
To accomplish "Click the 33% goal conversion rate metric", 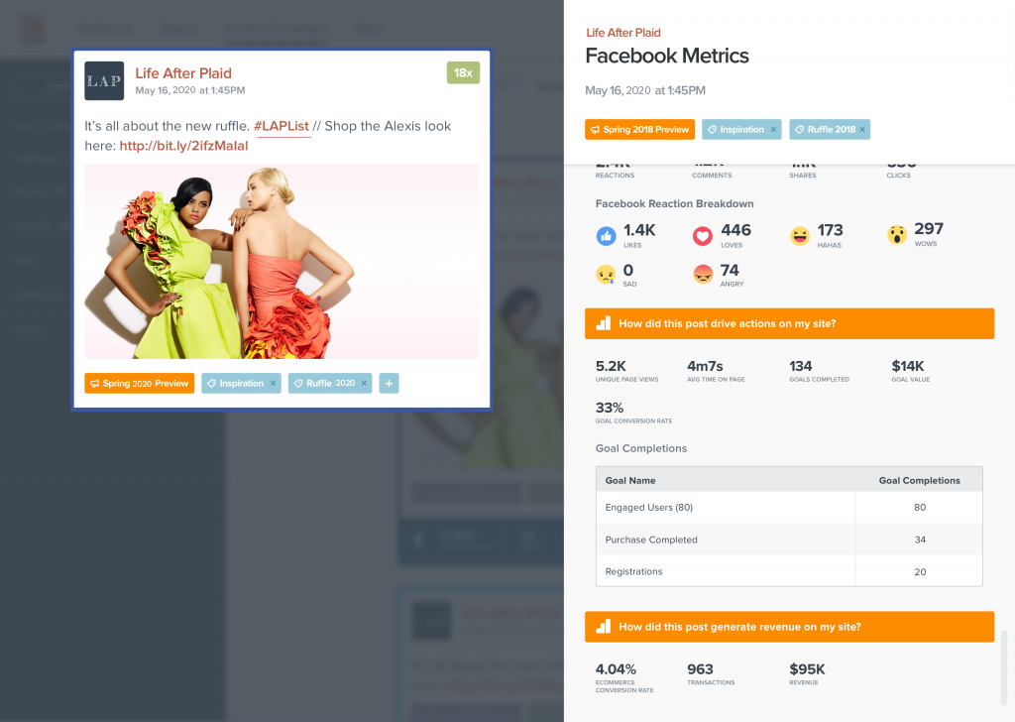I will 633,414.
